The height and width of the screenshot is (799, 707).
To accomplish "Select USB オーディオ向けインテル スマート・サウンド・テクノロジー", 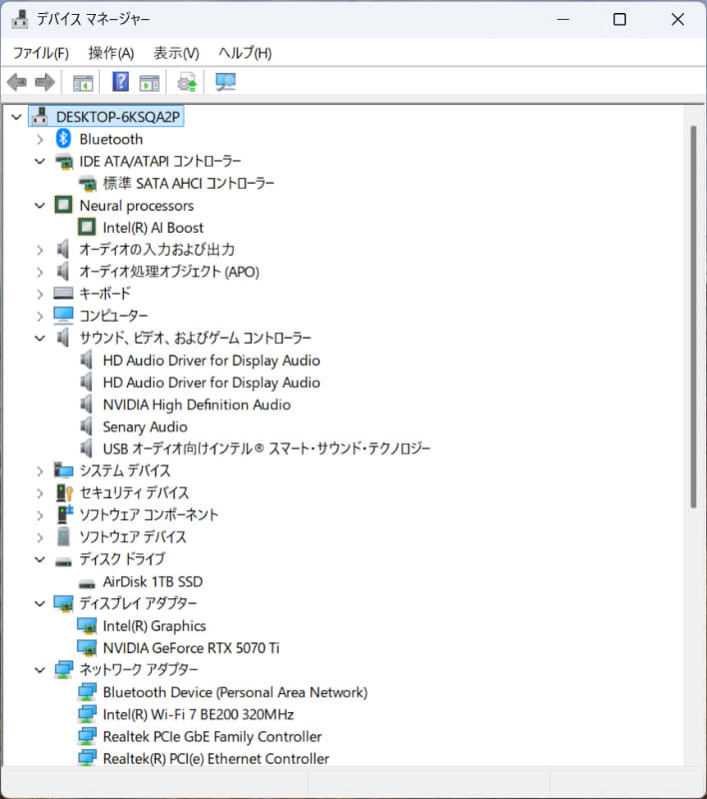I will (x=267, y=448).
